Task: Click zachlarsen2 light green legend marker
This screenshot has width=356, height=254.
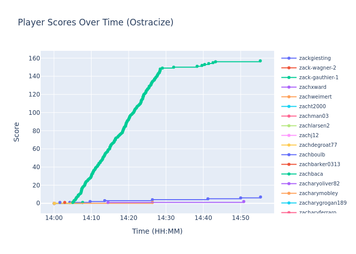Action: click(x=289, y=126)
